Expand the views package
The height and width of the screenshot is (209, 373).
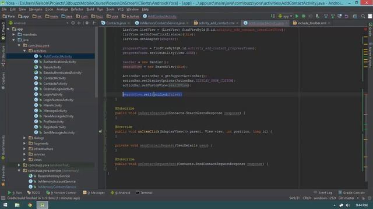pyautogui.click(x=24, y=160)
